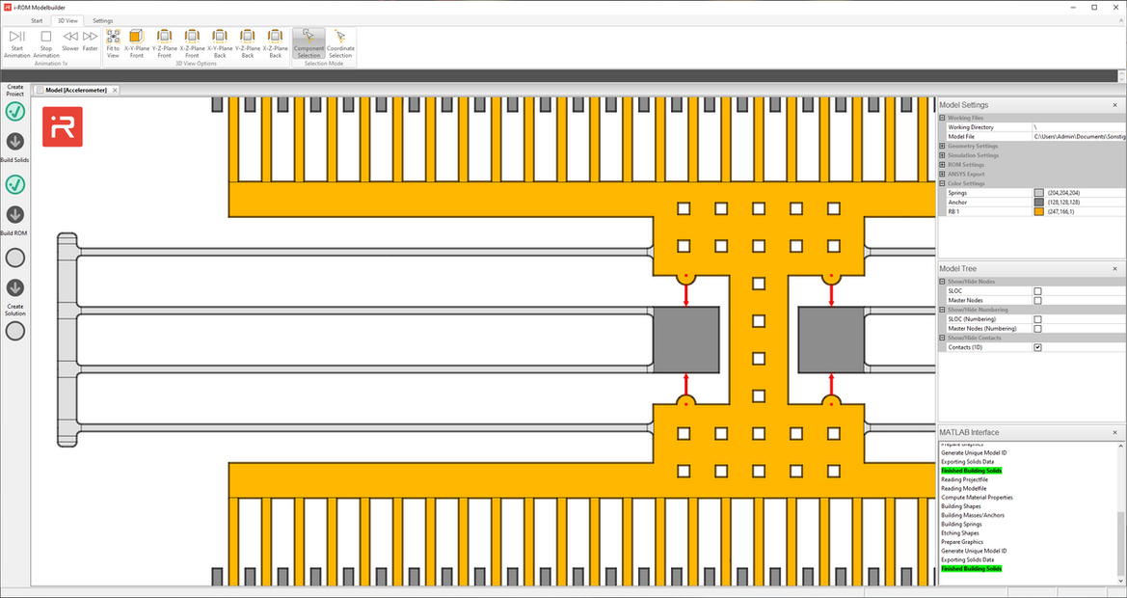Close the Model [Accelerometer] tab
The width and height of the screenshot is (1127, 598).
point(115,91)
